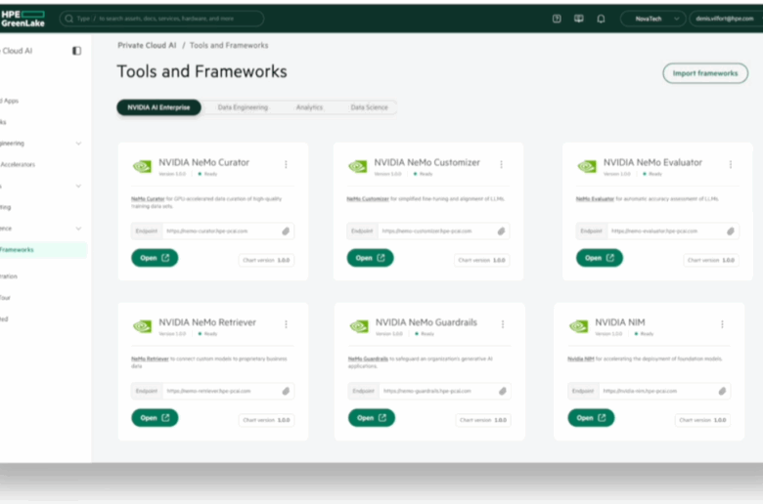This screenshot has width=763, height=504.
Task: Select Accelerators item in sidebar
Action: point(18,164)
